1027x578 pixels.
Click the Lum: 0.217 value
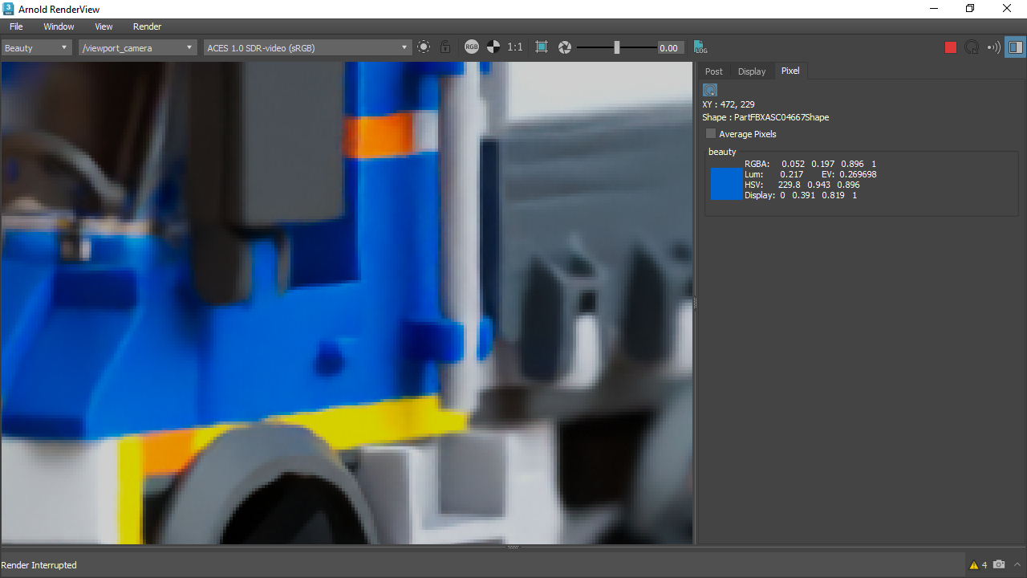click(x=774, y=174)
